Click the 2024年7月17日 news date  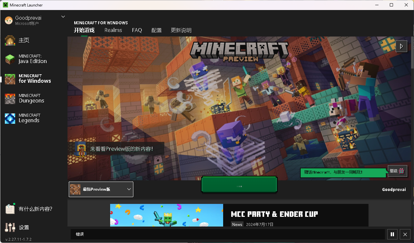(260, 225)
